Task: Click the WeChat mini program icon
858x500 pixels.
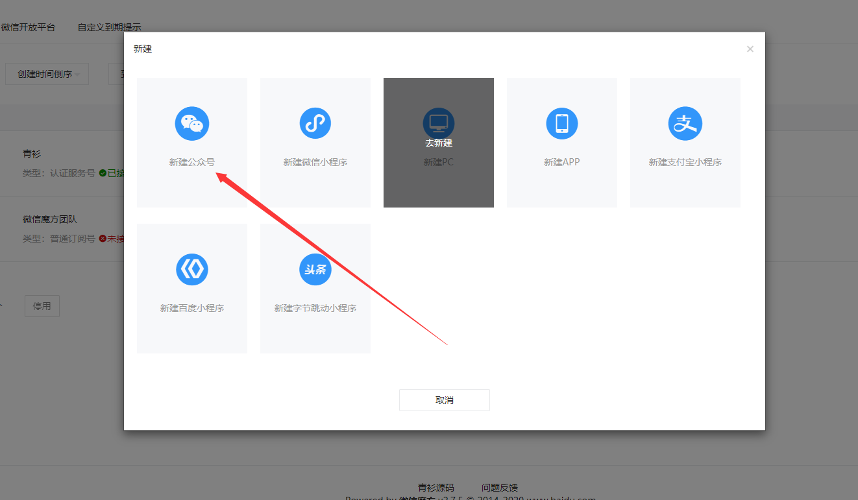Action: [315, 123]
